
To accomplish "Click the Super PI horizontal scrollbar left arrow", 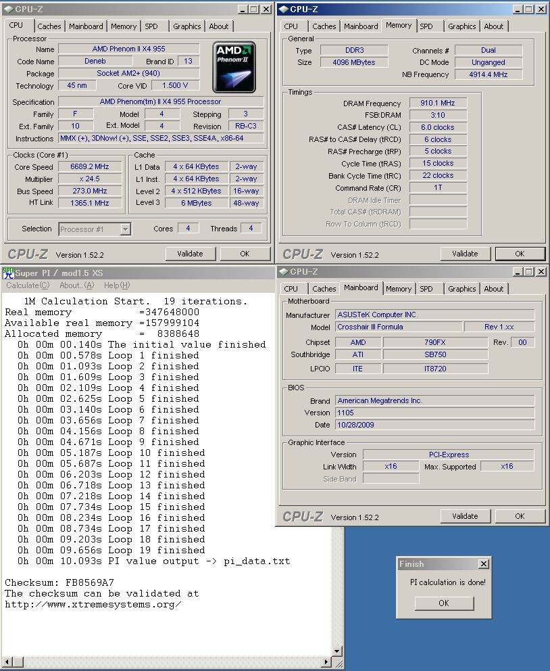I will point(6,662).
